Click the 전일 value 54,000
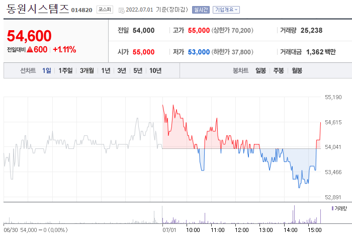 tap(143, 30)
